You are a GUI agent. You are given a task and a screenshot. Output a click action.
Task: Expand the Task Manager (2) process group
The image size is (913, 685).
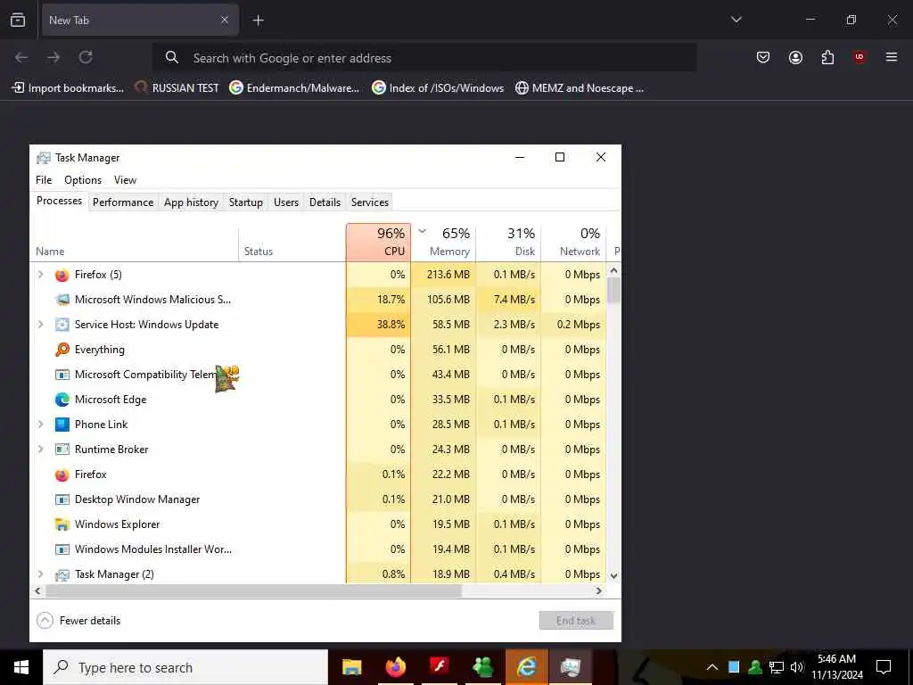pyautogui.click(x=40, y=574)
